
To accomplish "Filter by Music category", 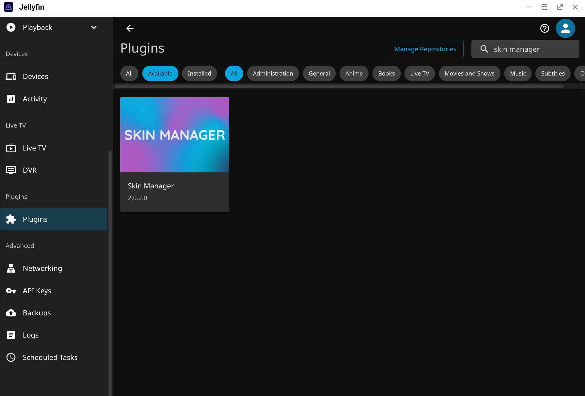I will pos(518,73).
